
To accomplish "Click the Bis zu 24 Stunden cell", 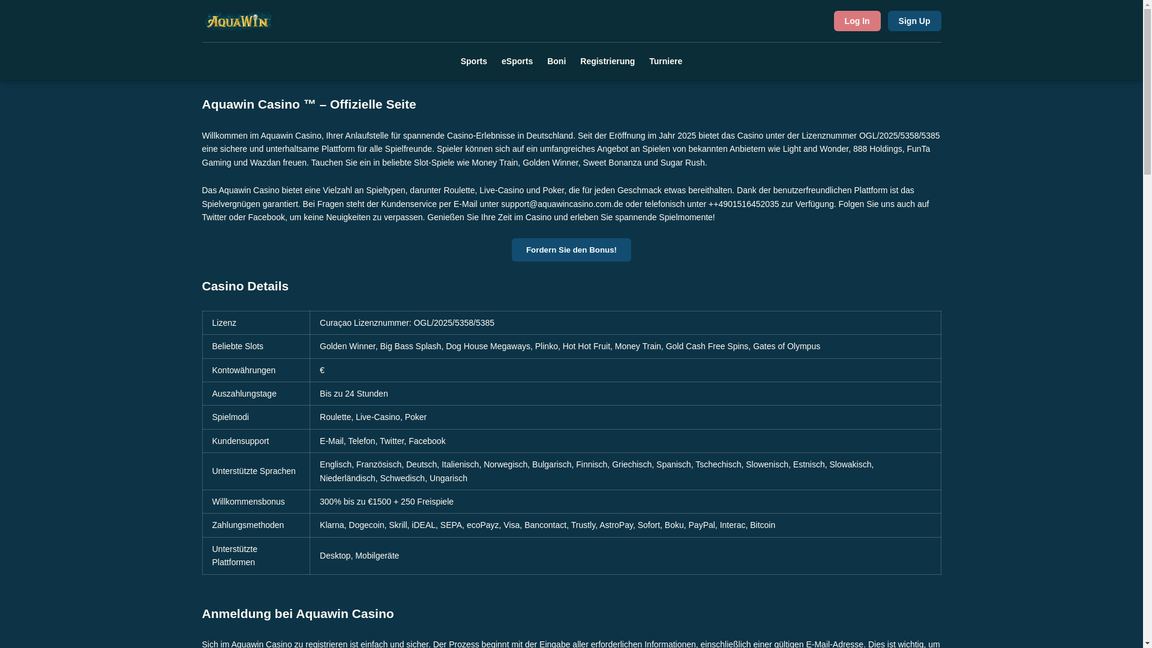I will coord(625,394).
